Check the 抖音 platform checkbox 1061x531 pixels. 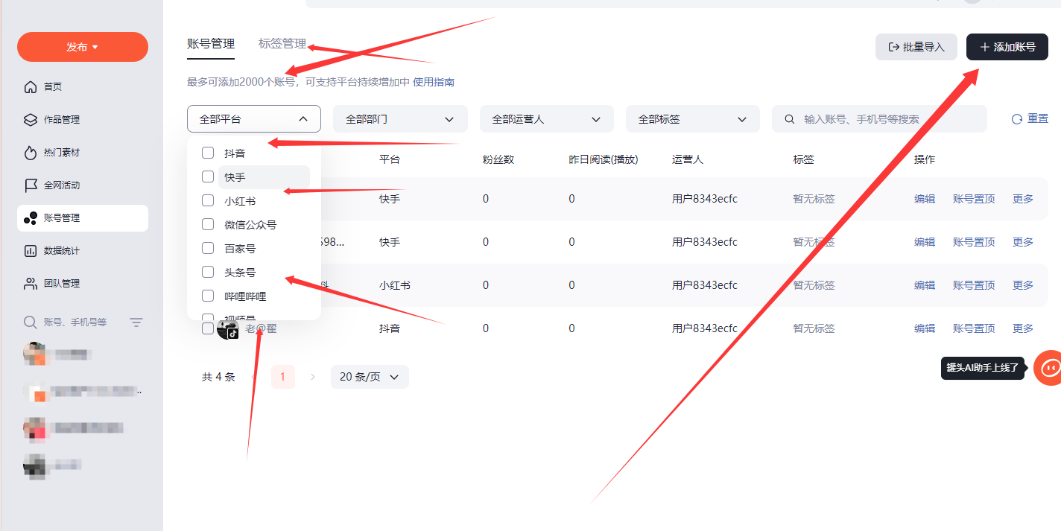(208, 153)
